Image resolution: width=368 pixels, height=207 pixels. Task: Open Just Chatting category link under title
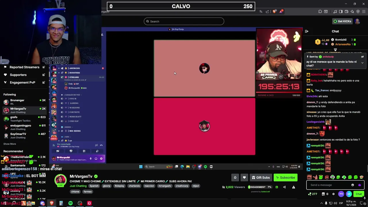click(78, 186)
